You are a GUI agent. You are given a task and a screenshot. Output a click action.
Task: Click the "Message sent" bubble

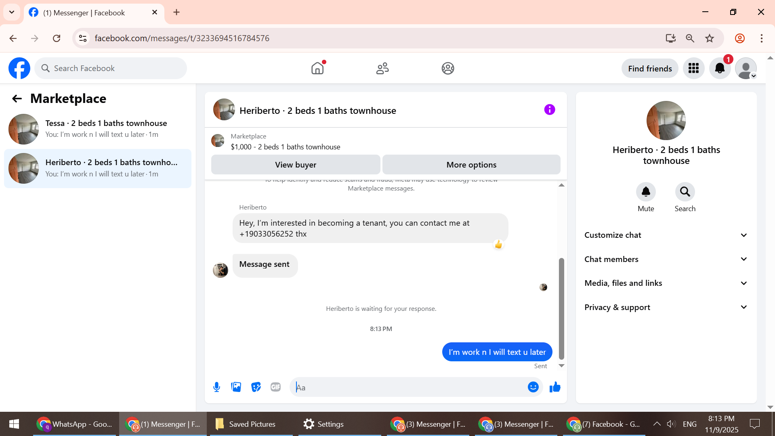(x=265, y=265)
